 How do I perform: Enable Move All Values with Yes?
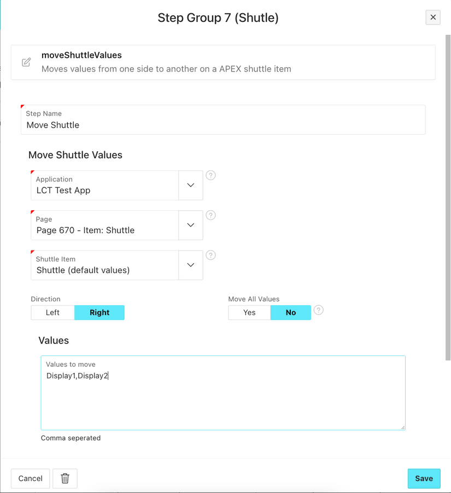tap(249, 312)
